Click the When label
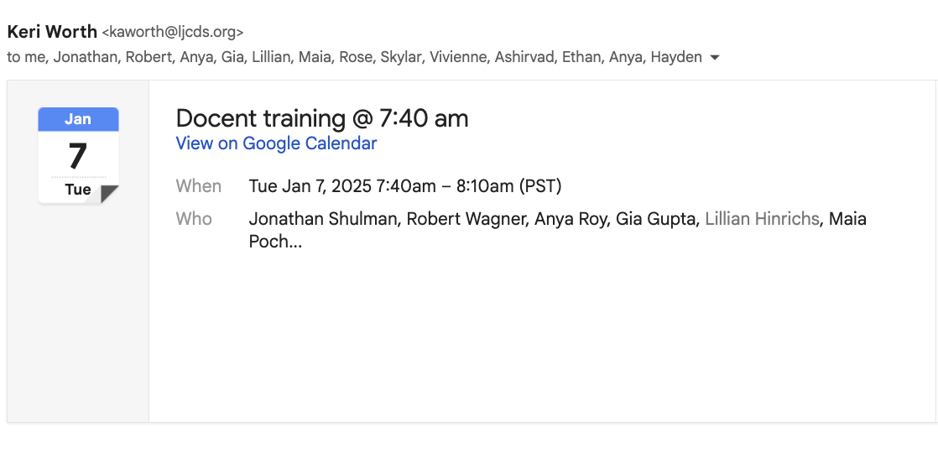 [199, 186]
